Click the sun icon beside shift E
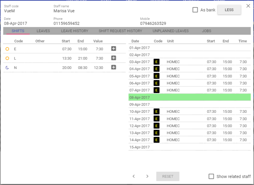Screen dimensions: 254x185 tap(7, 49)
